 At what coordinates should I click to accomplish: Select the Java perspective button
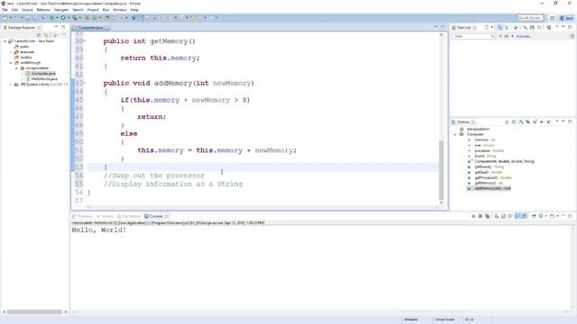566,18
